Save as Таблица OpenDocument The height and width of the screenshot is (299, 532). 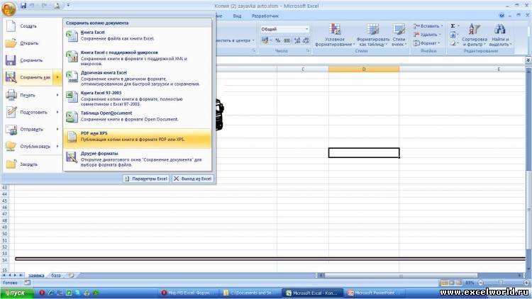point(138,116)
